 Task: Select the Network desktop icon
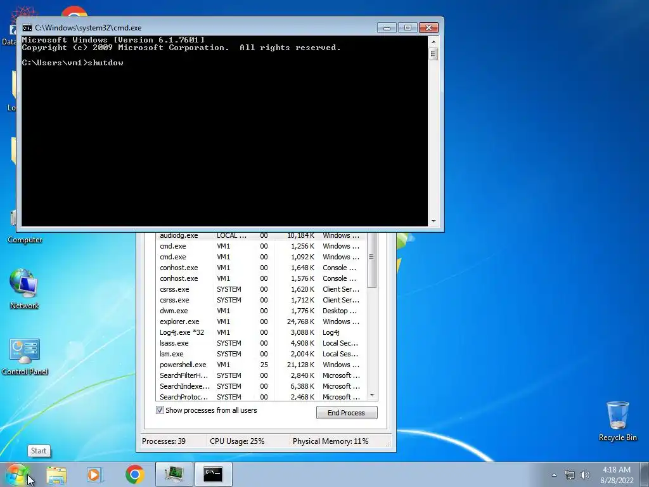pyautogui.click(x=24, y=289)
